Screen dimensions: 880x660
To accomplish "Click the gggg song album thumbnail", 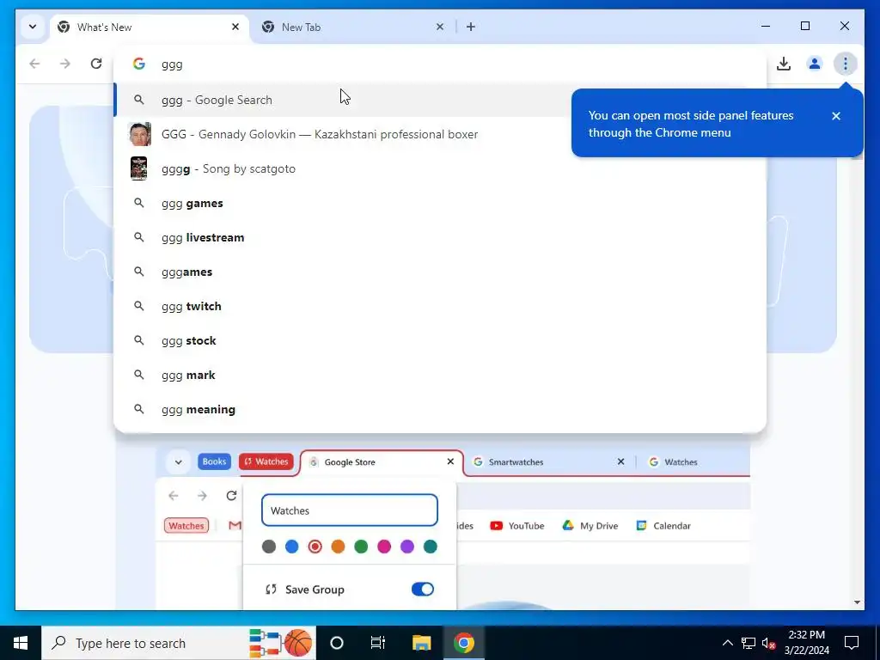I will [x=138, y=168].
